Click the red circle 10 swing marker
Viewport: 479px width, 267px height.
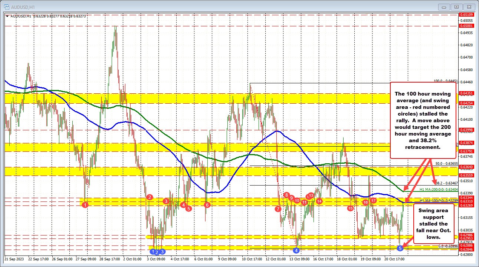[x=296, y=201]
